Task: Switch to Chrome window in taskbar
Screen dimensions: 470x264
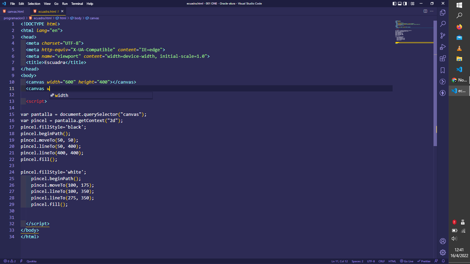Action: 459,80
